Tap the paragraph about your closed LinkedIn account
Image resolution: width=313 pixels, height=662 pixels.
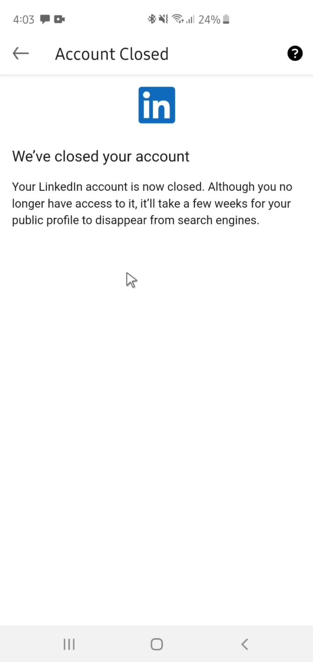(152, 203)
